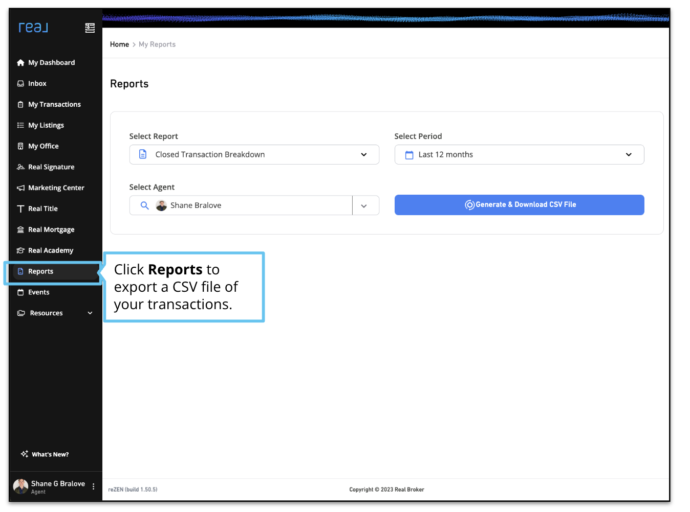This screenshot has width=690, height=512.
Task: Open What's New link
Action: pos(50,454)
